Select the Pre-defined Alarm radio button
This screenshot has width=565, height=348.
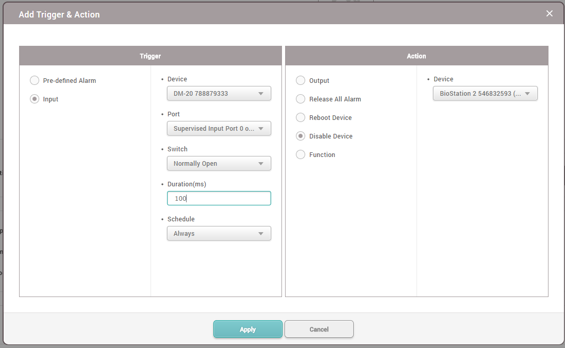(35, 80)
